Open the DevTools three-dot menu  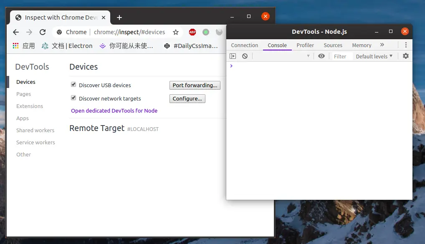pos(406,45)
